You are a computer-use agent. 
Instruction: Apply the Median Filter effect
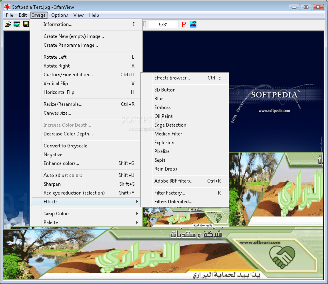185,134
